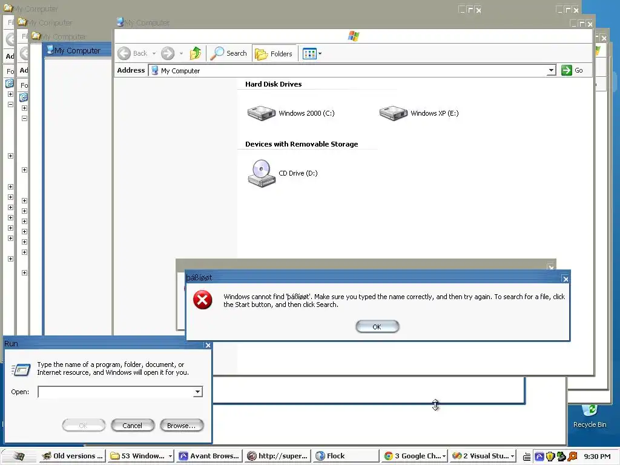Open the 53 Windows Explorer taskbar group
Image resolution: width=620 pixels, height=465 pixels.
[140, 456]
